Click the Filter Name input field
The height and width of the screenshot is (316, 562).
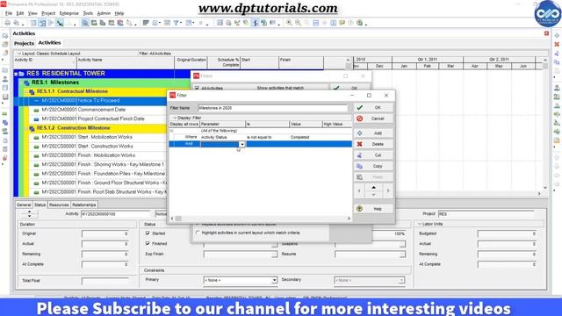(x=272, y=108)
